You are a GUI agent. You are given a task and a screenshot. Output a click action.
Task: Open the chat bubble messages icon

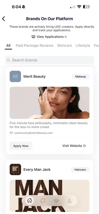43,200
